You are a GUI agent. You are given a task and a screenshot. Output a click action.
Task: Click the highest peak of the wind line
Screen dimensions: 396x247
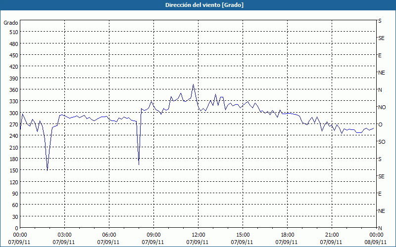click(193, 84)
